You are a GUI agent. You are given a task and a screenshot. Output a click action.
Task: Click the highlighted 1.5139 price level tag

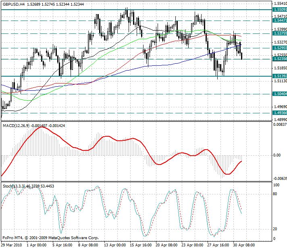tap(280, 76)
